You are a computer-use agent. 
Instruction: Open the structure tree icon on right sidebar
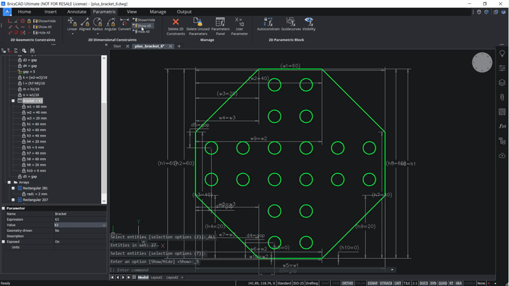[502, 140]
